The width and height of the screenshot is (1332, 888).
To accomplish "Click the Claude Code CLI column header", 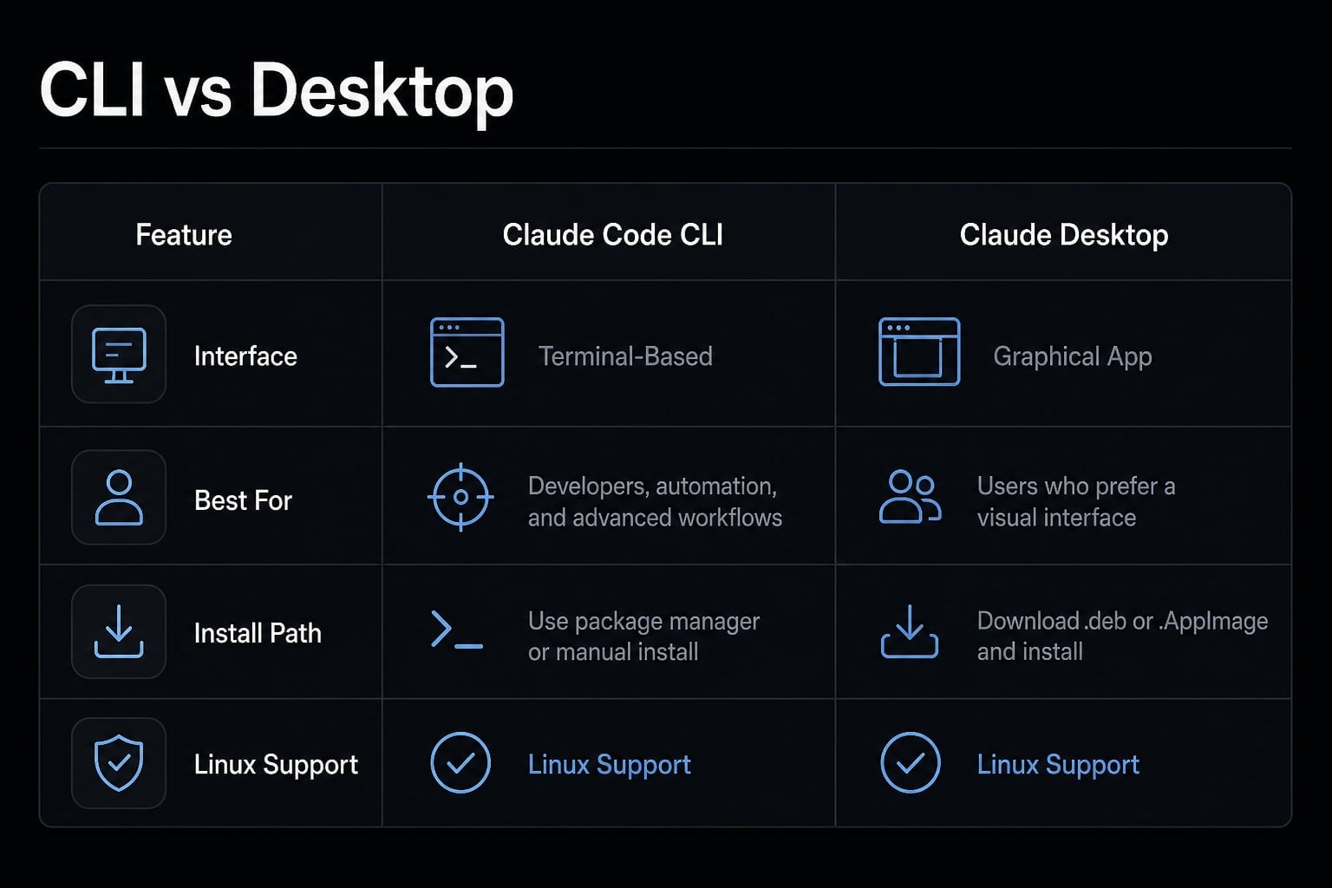I will pos(613,235).
